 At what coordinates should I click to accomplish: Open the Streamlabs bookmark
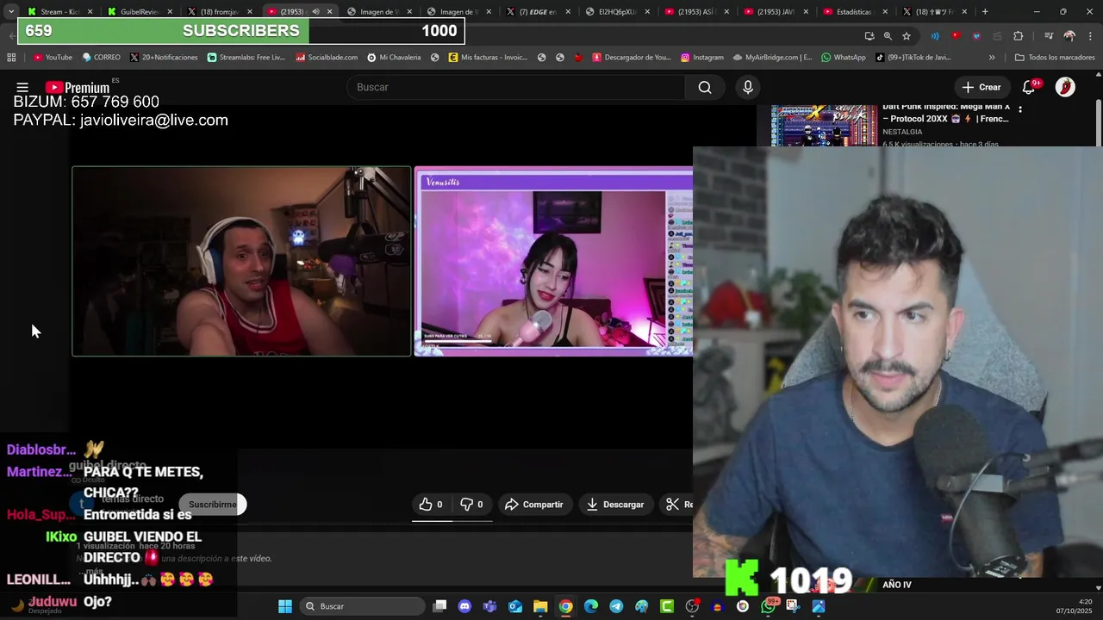point(246,58)
